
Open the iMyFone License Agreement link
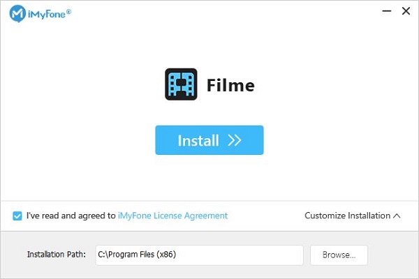(172, 216)
